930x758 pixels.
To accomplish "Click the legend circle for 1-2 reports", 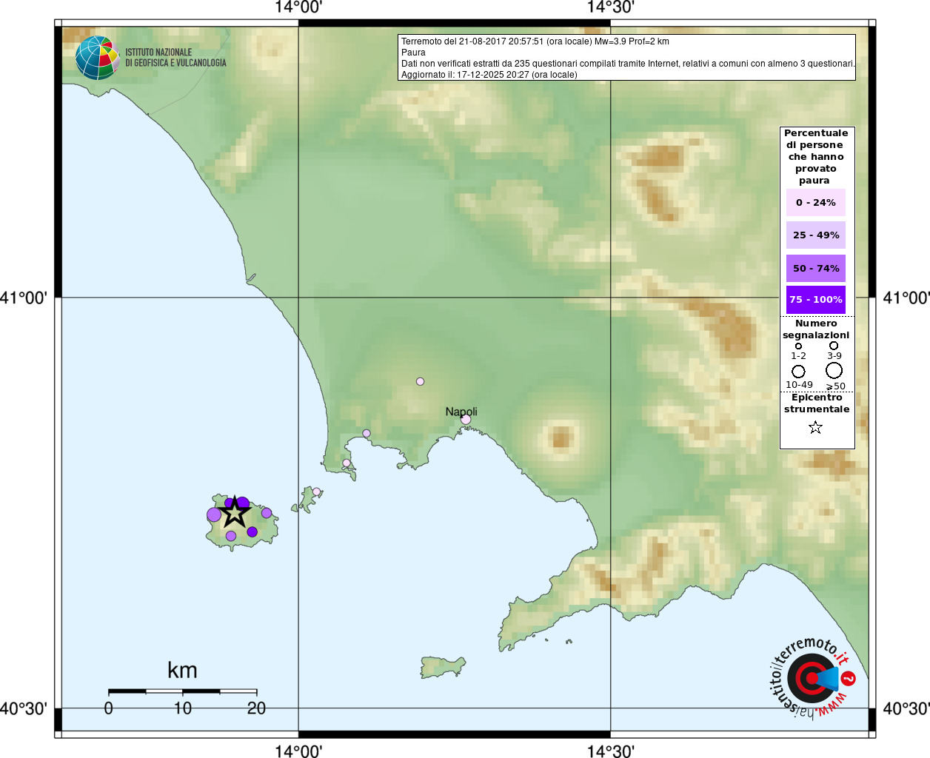I will [x=798, y=346].
